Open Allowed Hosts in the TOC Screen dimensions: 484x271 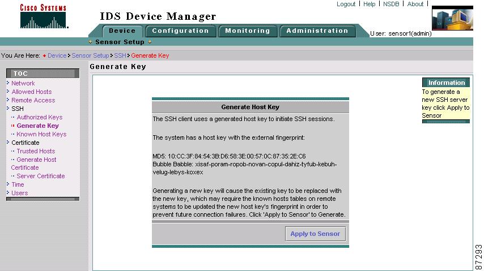coord(32,92)
